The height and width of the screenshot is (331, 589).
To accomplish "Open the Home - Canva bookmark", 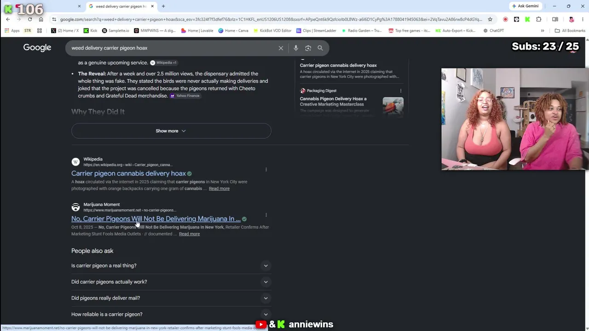I will [x=233, y=31].
